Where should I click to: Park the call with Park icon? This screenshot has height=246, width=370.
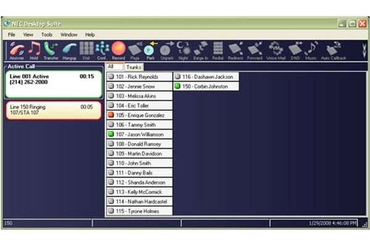point(150,50)
